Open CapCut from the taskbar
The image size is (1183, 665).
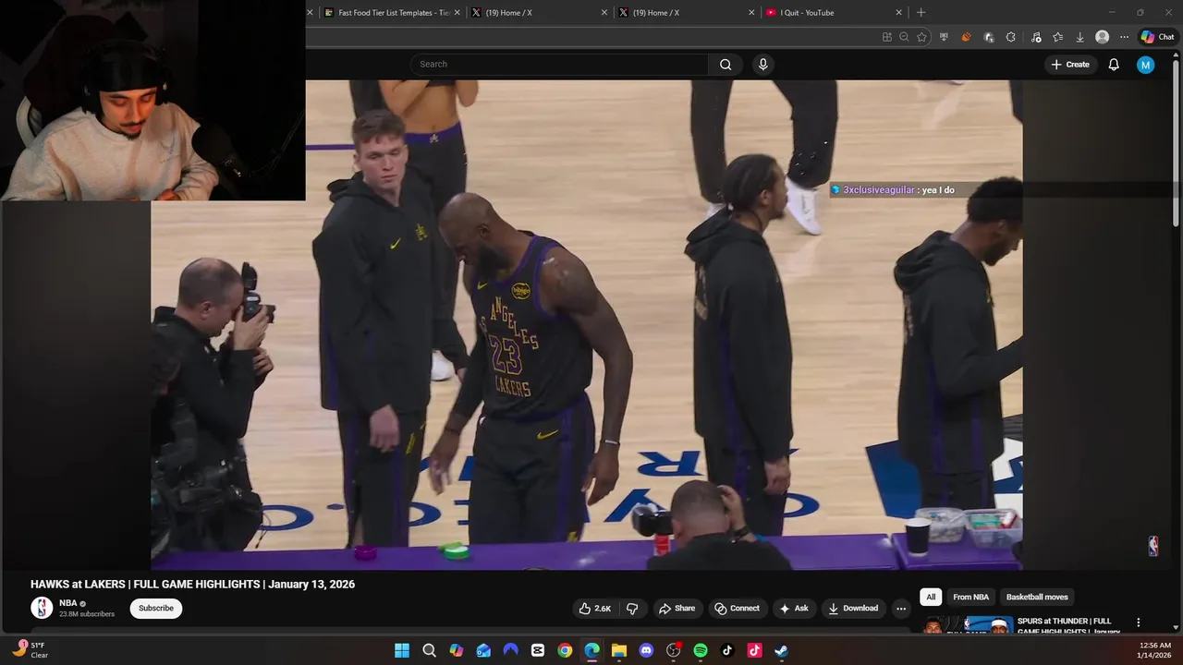coord(538,650)
